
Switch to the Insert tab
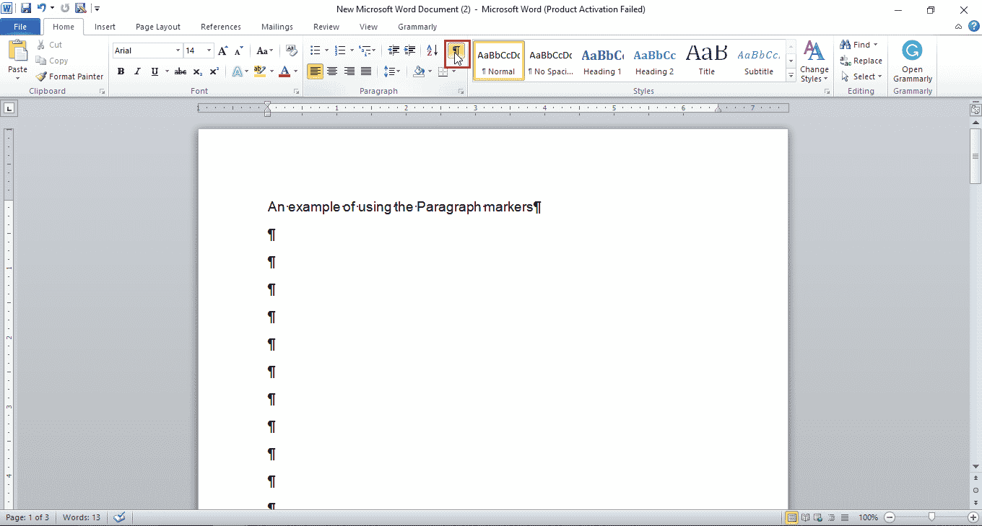pos(105,27)
